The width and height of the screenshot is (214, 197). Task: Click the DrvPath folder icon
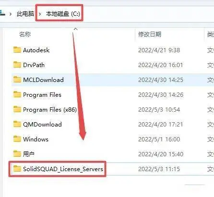[x=17, y=65]
